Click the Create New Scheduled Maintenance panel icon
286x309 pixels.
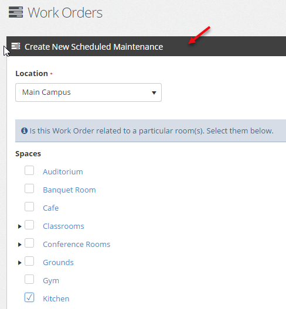pos(16,46)
